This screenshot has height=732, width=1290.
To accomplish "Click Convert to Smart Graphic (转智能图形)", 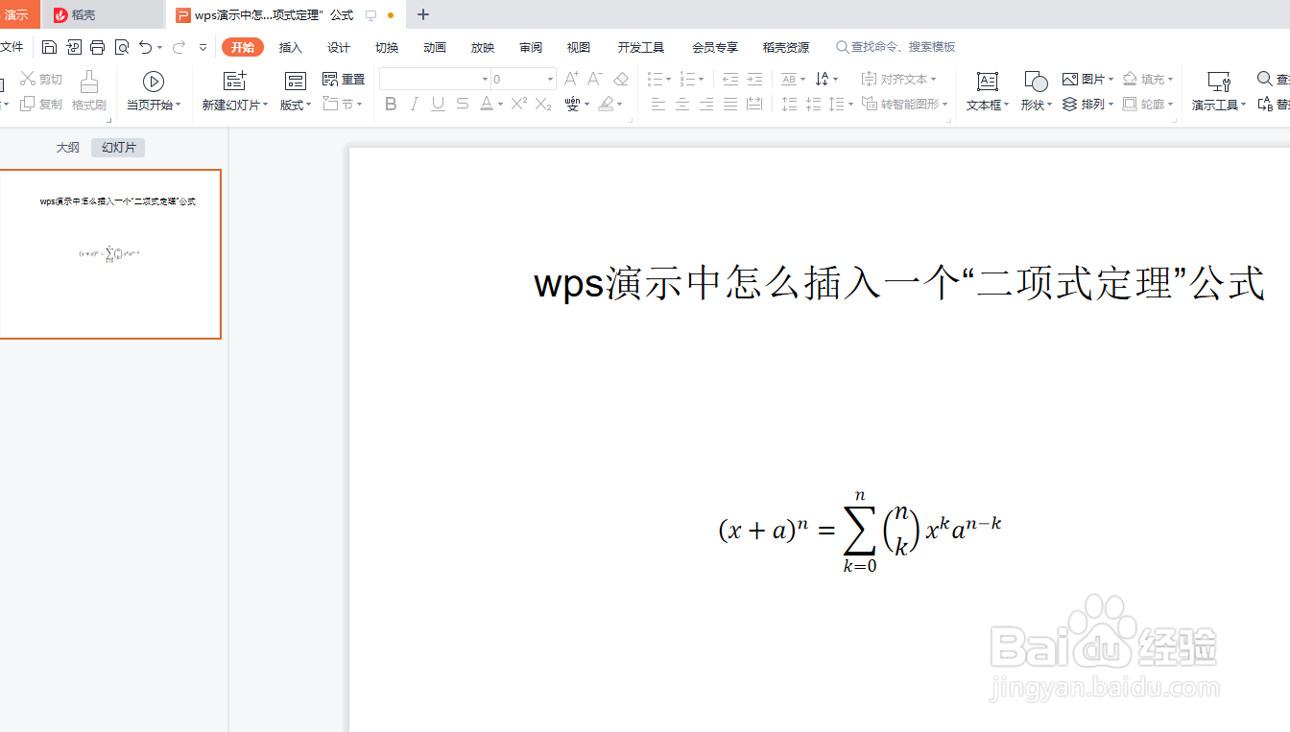I will 905,104.
